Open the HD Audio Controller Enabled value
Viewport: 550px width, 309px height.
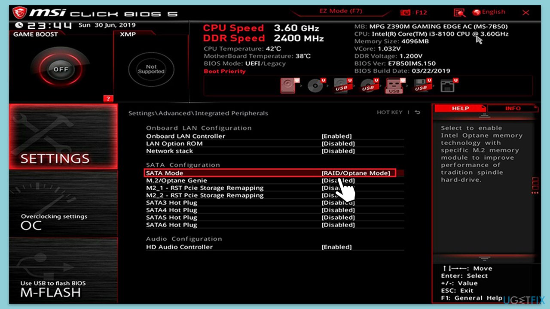[x=336, y=247]
